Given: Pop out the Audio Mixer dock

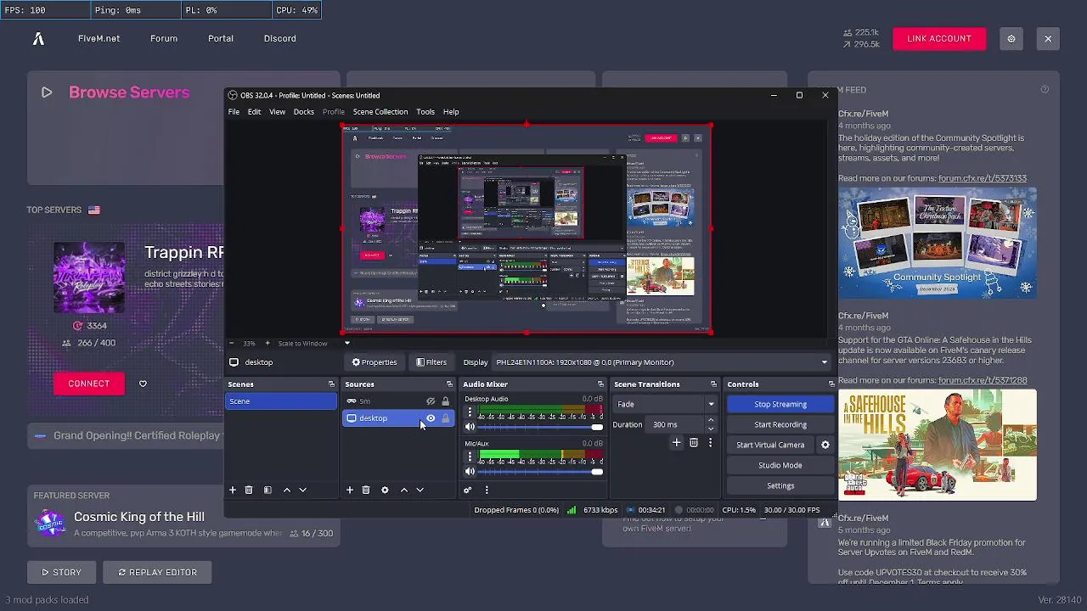Looking at the screenshot, I should coord(600,384).
